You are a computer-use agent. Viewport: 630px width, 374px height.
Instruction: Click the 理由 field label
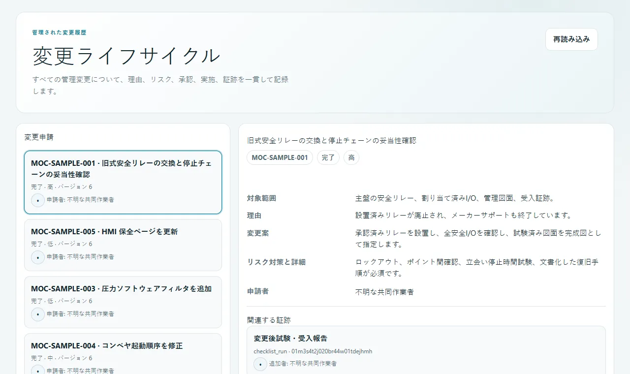point(254,216)
